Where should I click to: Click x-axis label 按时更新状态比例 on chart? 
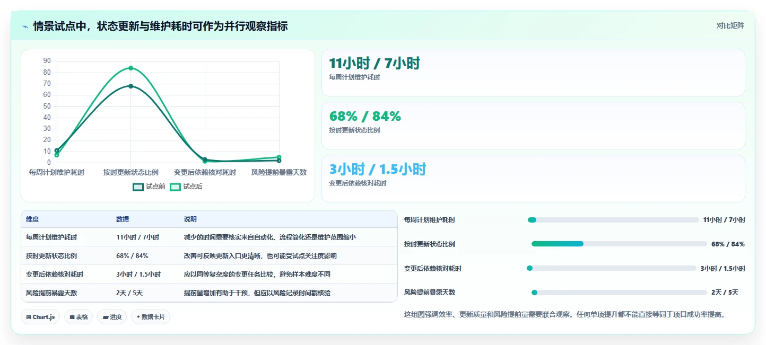[x=130, y=173]
